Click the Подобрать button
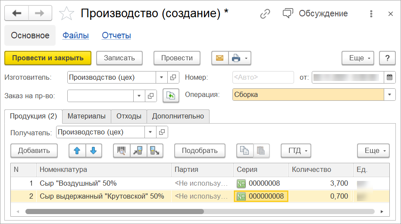 [x=200, y=151]
